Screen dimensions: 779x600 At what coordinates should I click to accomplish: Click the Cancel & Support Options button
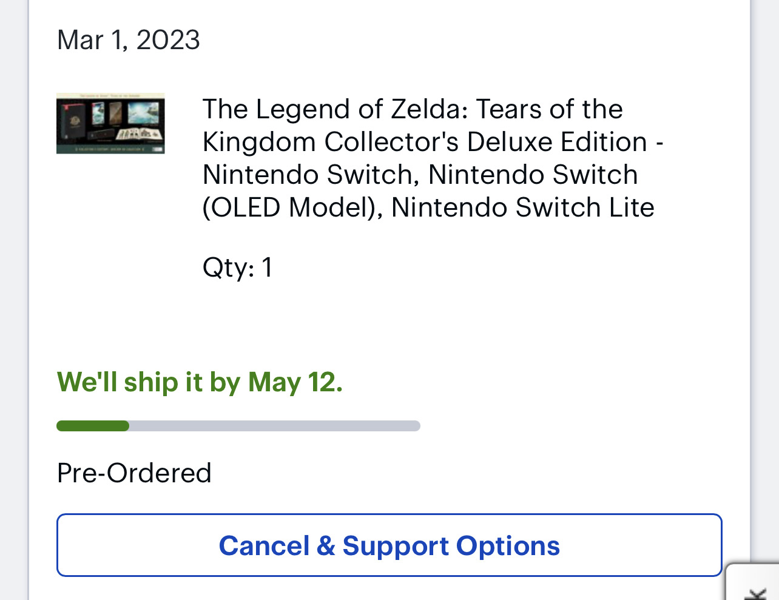pos(389,545)
